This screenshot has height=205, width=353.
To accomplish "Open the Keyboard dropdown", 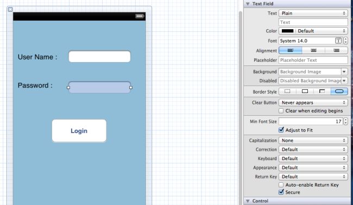I will (313, 158).
